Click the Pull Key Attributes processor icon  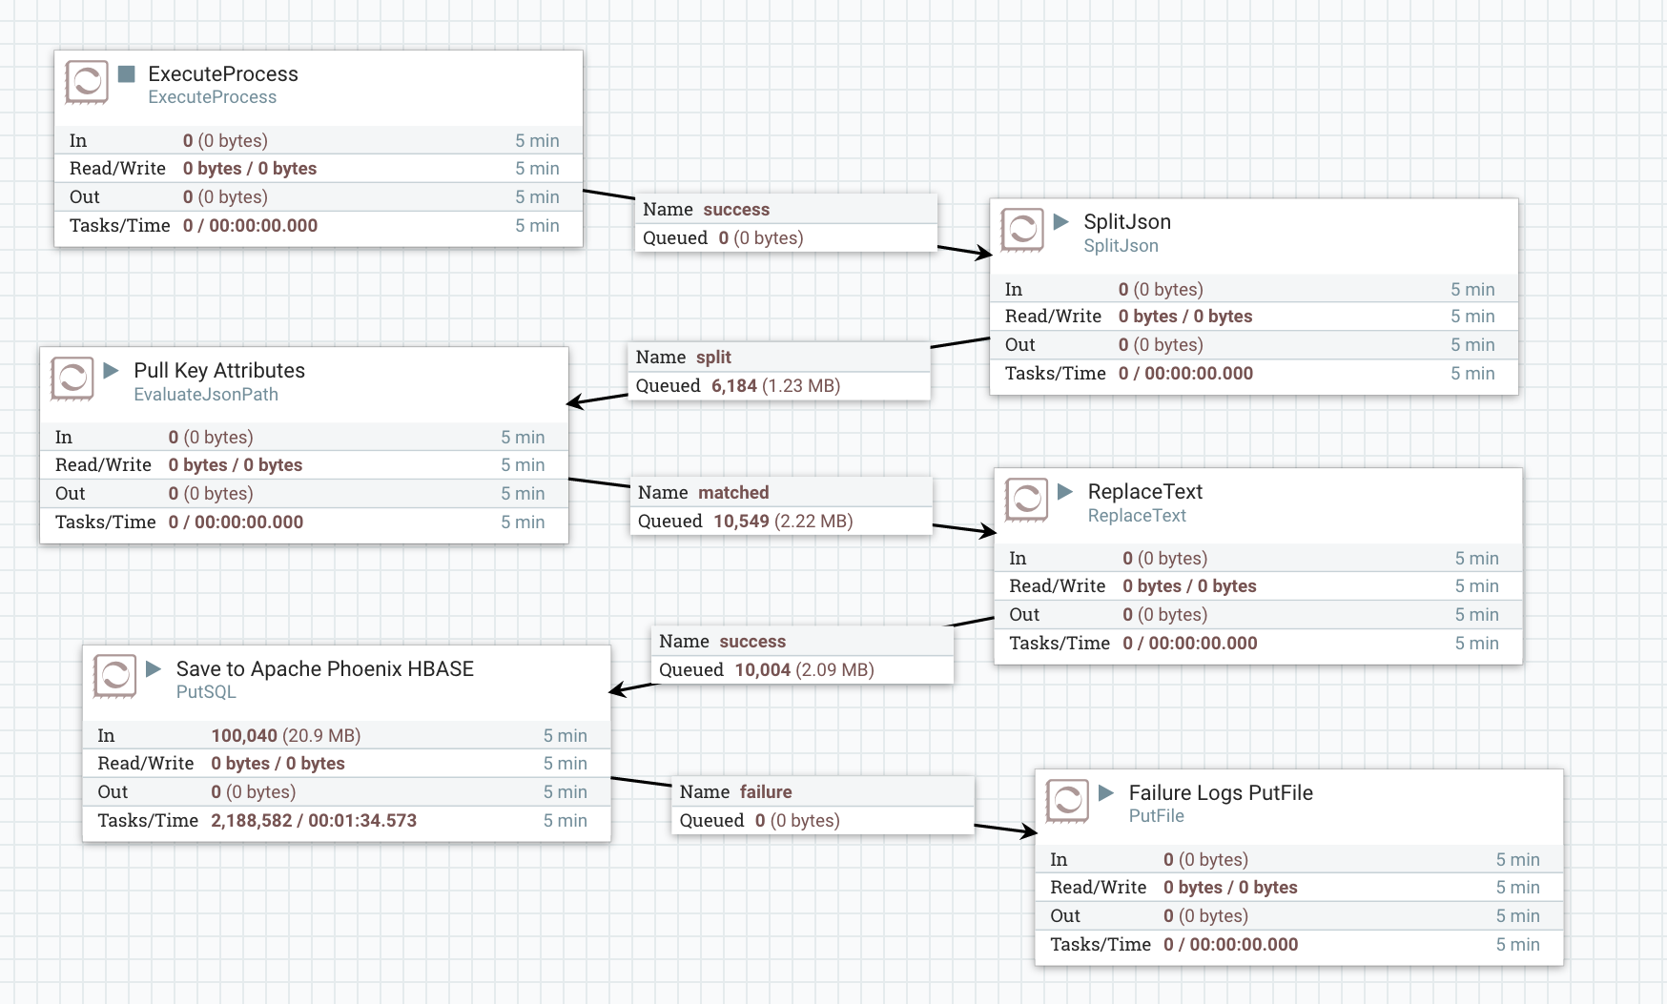pyautogui.click(x=72, y=379)
